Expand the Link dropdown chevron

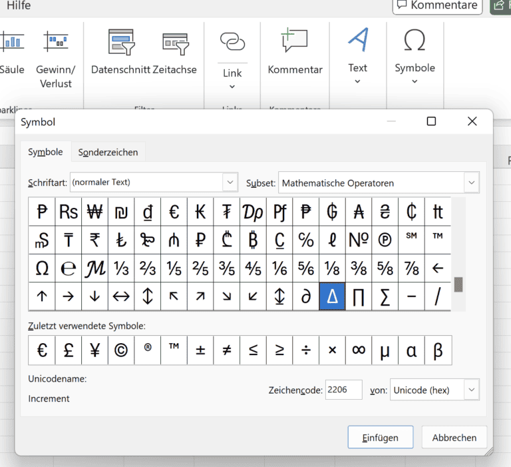[232, 87]
